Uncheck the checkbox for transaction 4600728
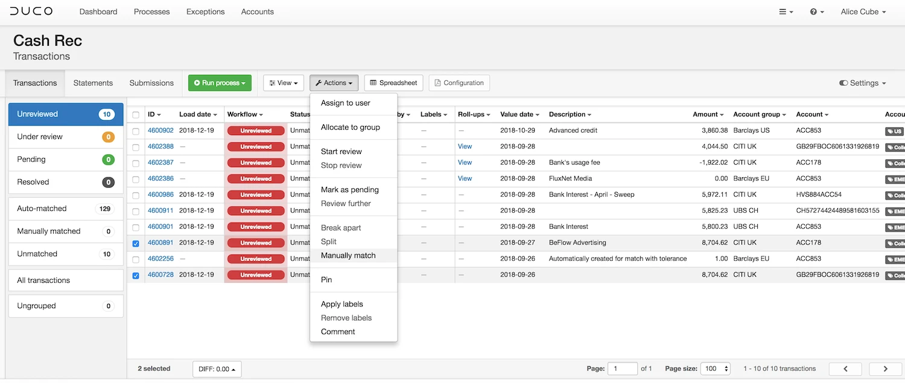Screen dimensions: 905x383 click(x=136, y=276)
